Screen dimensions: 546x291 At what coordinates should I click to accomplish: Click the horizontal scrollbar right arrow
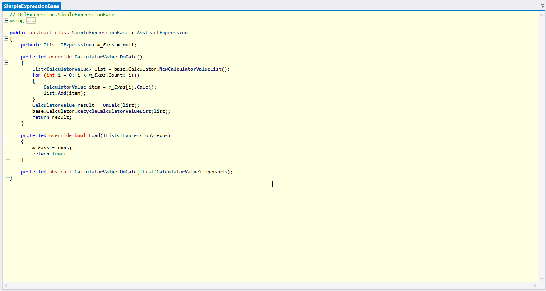click(x=535, y=285)
